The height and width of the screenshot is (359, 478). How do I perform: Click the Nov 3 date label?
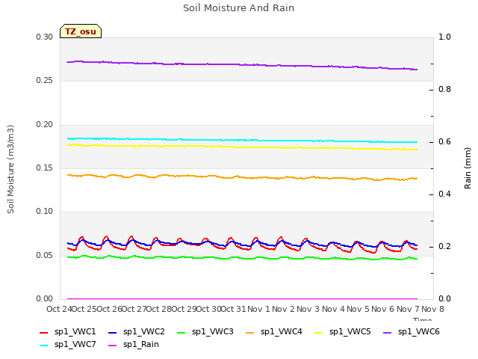point(308,309)
